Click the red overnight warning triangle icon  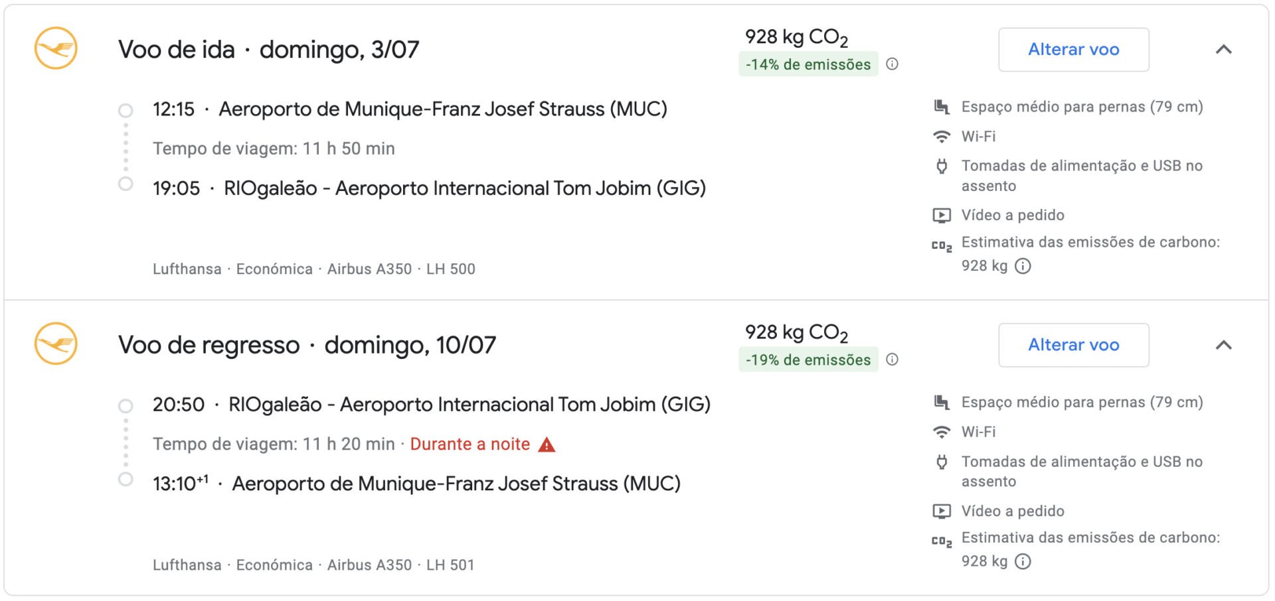547,444
